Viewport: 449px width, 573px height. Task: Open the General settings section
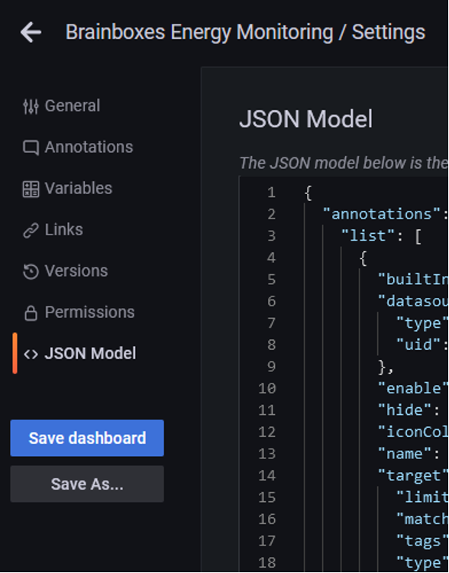[73, 106]
